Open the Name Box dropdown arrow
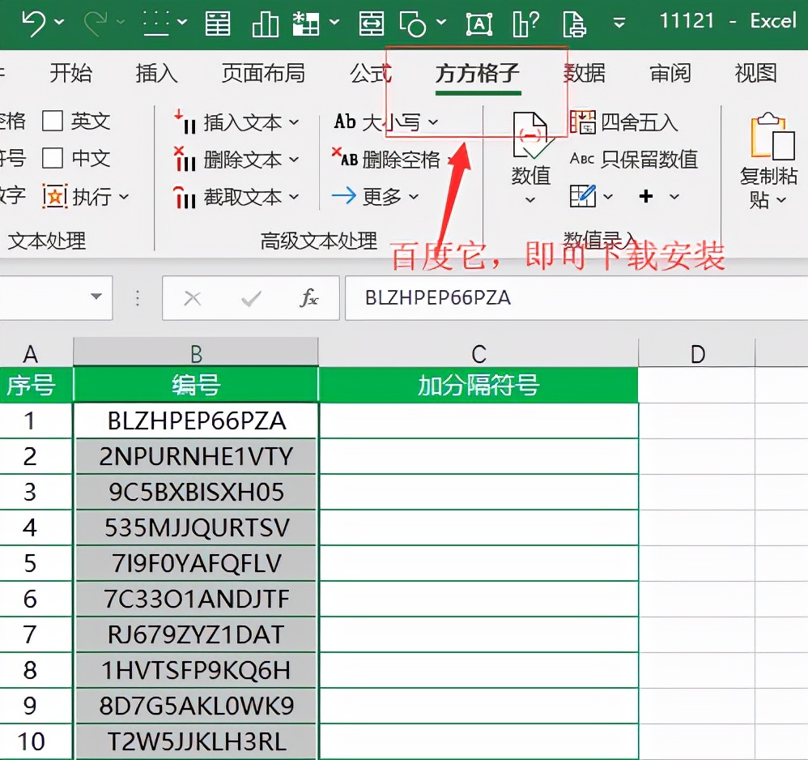 coord(96,297)
